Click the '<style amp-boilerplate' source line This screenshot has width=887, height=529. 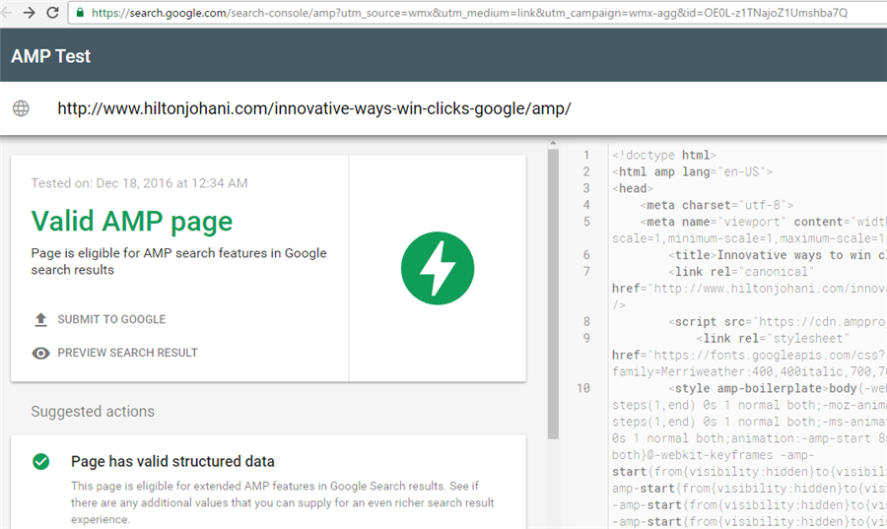[778, 388]
